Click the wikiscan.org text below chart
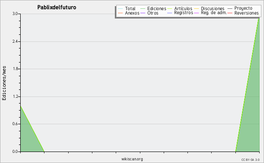The width and height of the screenshot is (264, 163). pyautogui.click(x=132, y=159)
